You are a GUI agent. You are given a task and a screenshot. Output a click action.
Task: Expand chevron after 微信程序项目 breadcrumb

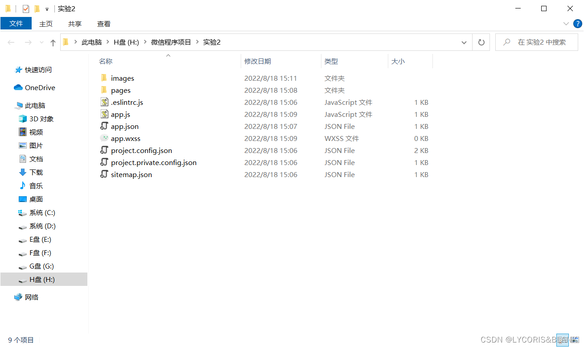coord(197,42)
